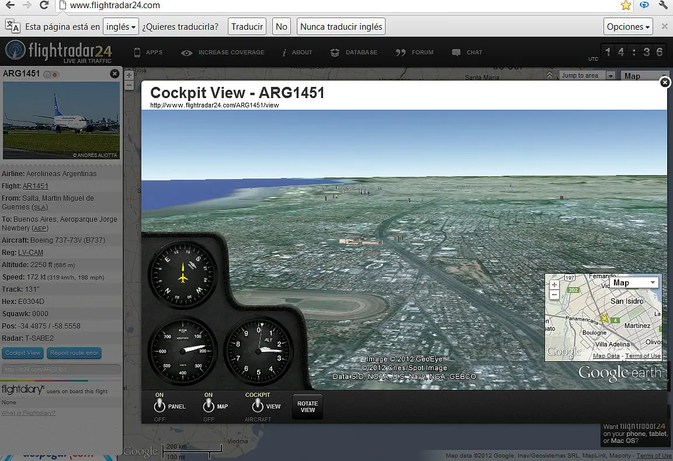Click the UTC clock display

click(x=633, y=52)
